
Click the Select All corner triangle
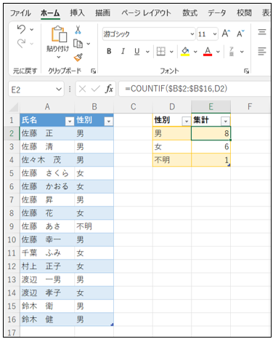14,107
